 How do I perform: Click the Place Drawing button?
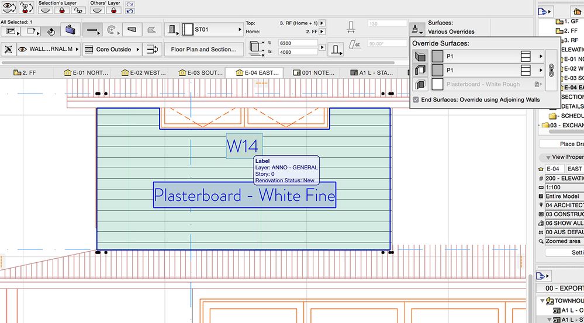562,144
